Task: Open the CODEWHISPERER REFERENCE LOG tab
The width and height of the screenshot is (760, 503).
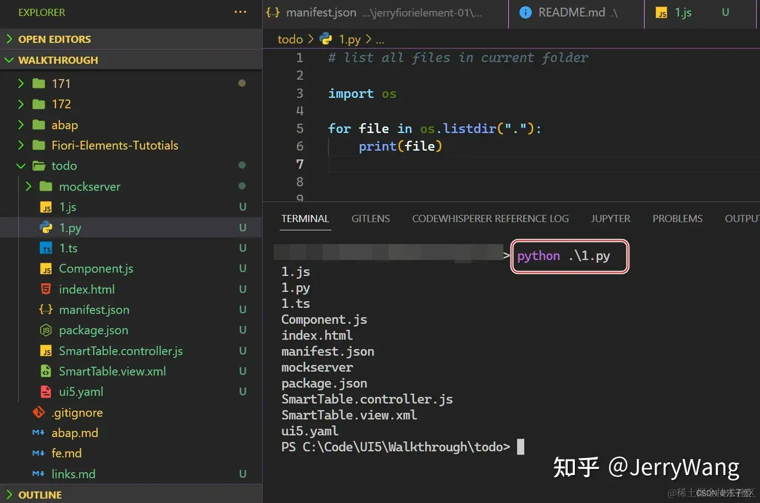Action: (x=490, y=219)
